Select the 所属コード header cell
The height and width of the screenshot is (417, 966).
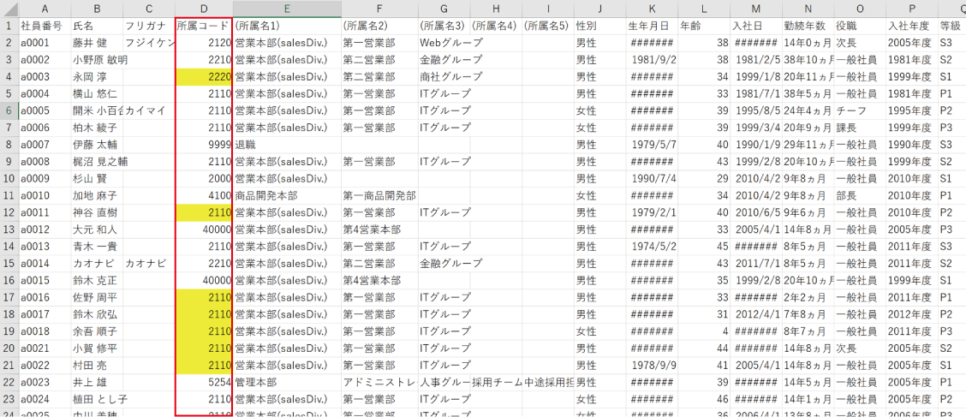[203, 26]
